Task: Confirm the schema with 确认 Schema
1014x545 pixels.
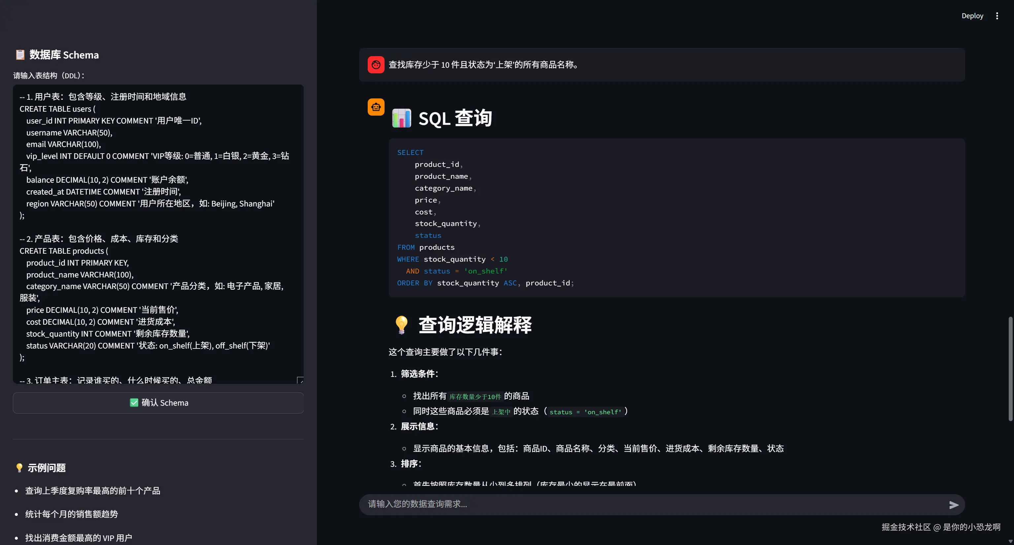Action: (158, 402)
